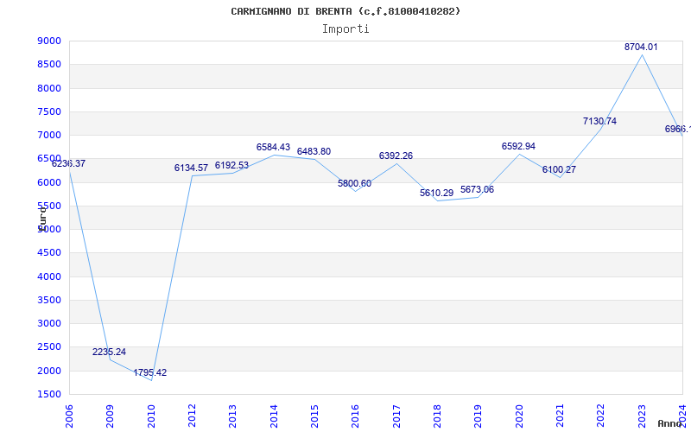Click data label 6592.94 for 2020
Viewport: 691px width, 432px height.
518,146
